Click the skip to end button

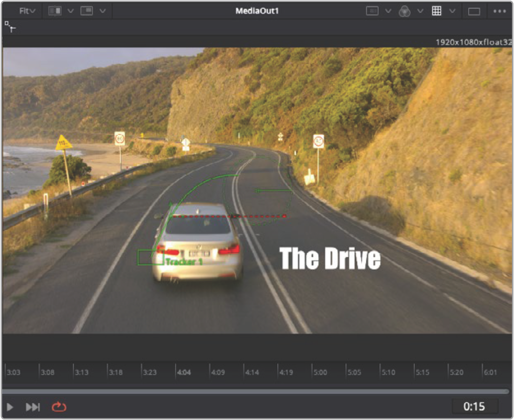click(33, 407)
